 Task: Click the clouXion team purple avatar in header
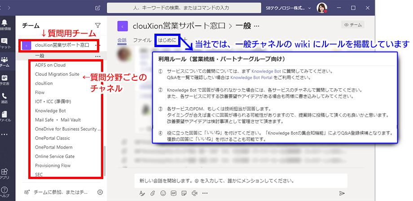[x=123, y=26]
